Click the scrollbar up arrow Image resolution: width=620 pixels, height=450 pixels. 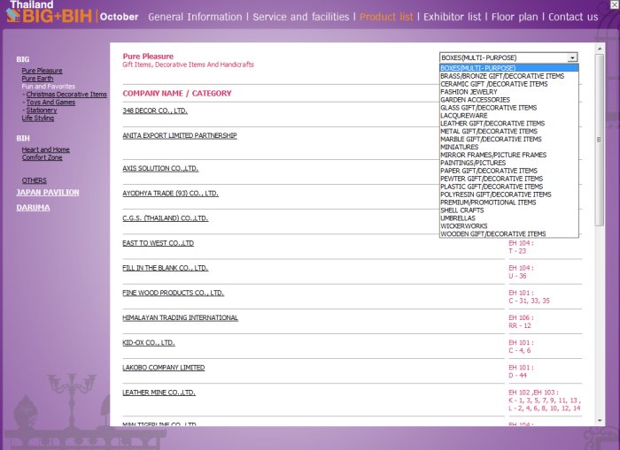click(x=600, y=49)
